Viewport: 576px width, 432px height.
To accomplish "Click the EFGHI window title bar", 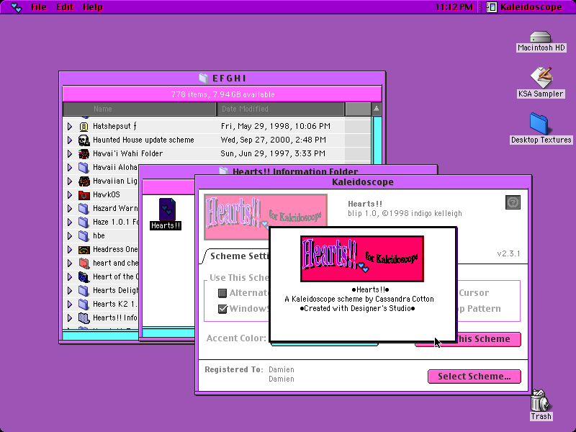I will coord(222,78).
